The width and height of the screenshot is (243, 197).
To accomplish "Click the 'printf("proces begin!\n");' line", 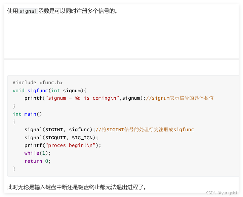I will point(63,145).
